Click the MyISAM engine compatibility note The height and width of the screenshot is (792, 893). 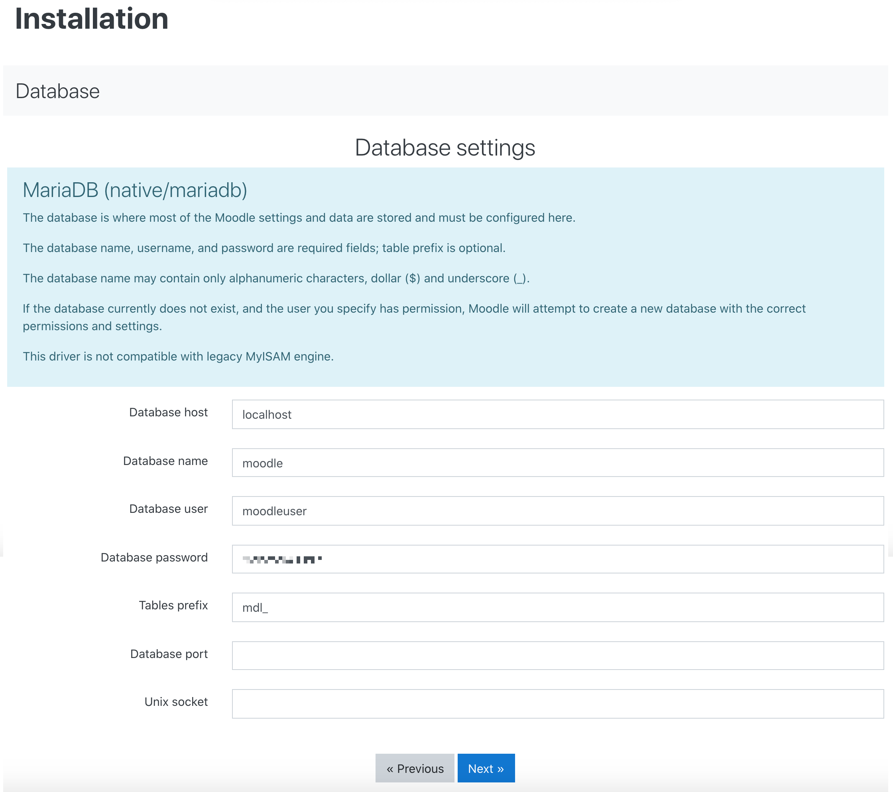point(178,356)
